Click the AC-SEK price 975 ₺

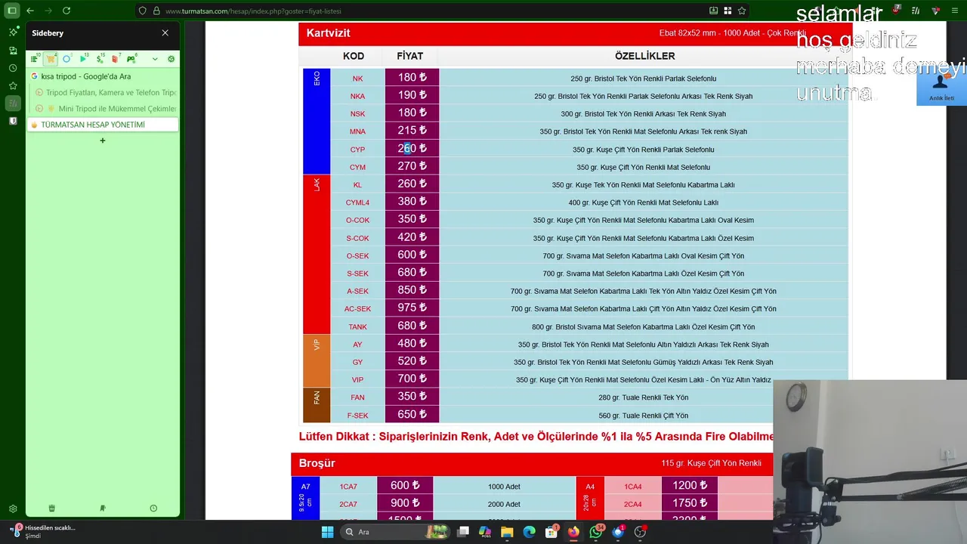point(412,308)
